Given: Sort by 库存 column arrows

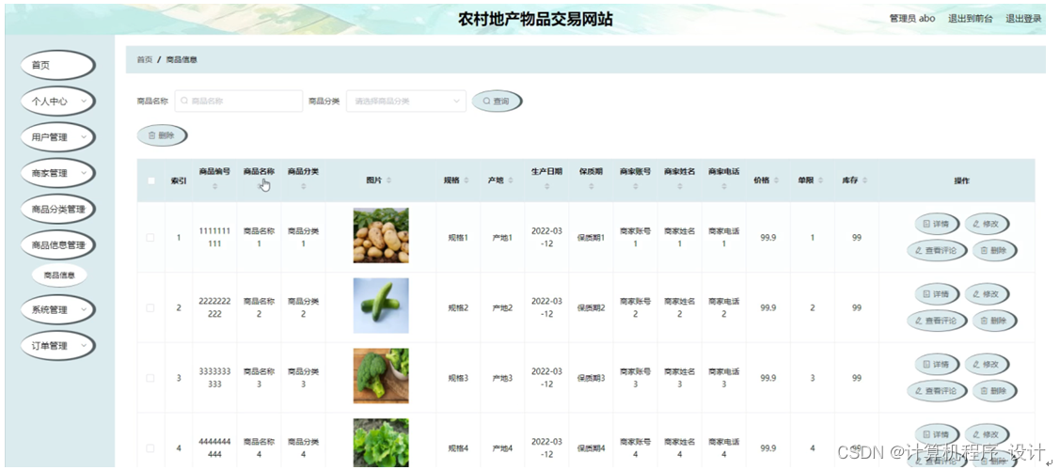Looking at the screenshot, I should [x=864, y=180].
